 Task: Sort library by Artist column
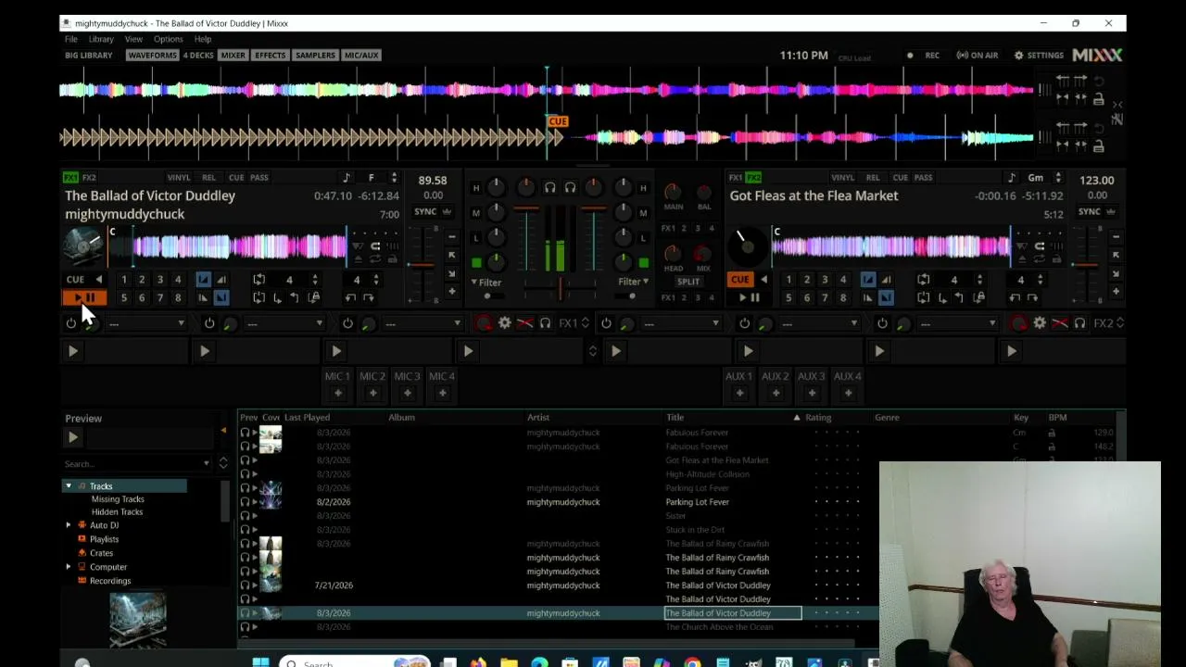538,417
